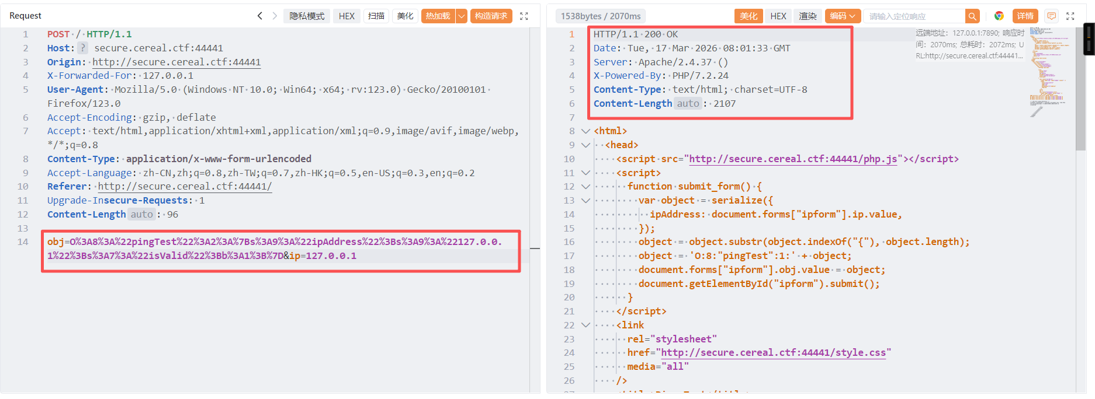Click the Request panel title
Viewport: 1095px width, 399px height.
click(25, 16)
